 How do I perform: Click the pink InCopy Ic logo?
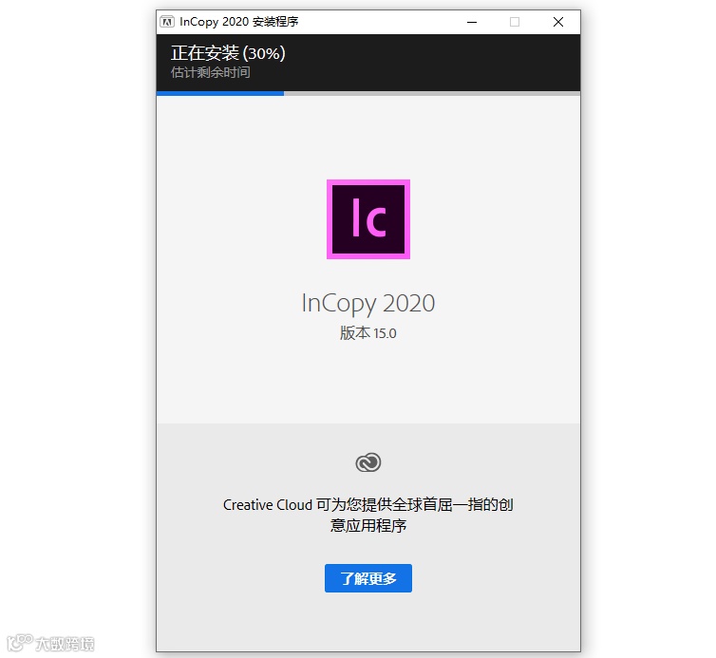[368, 219]
